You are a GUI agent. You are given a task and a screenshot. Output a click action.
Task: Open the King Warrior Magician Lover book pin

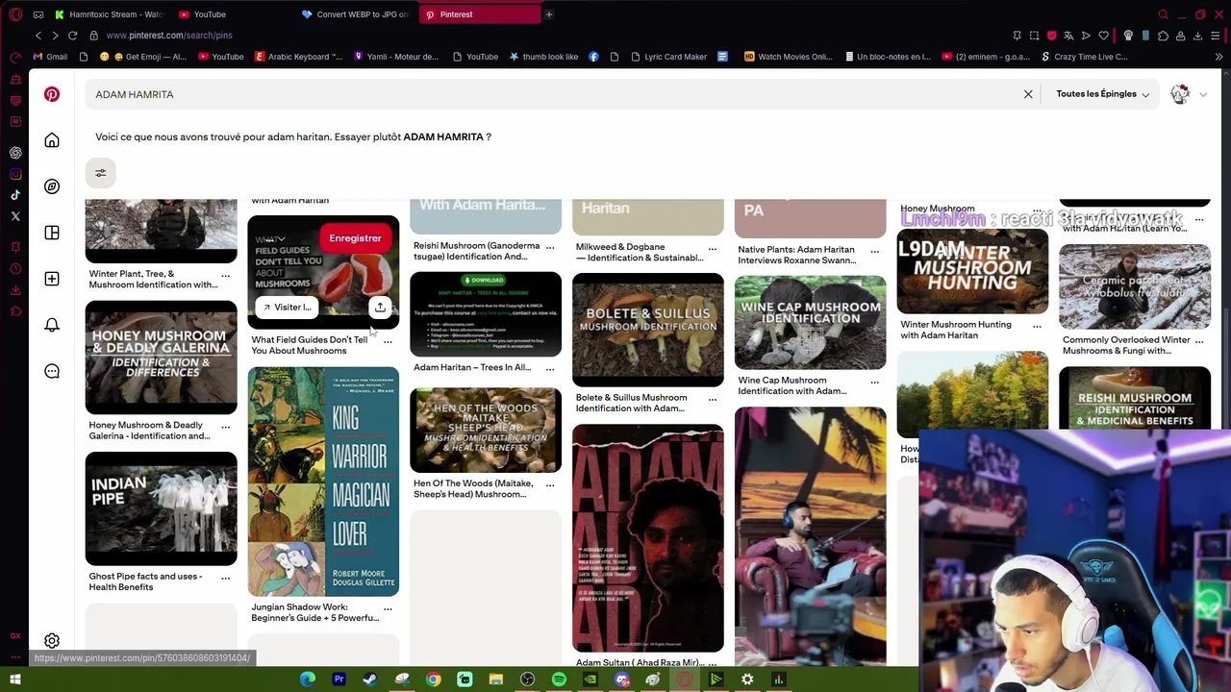(x=323, y=481)
